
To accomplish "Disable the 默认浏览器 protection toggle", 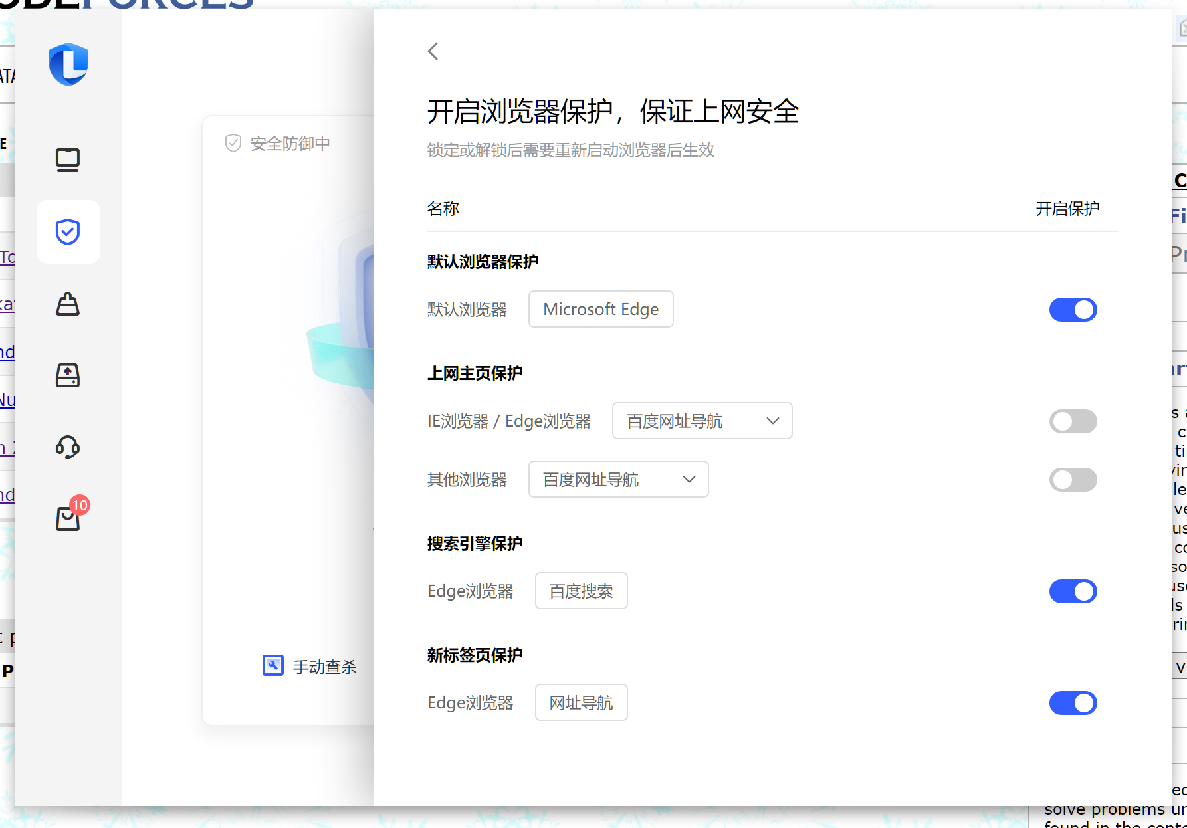I will (1073, 310).
